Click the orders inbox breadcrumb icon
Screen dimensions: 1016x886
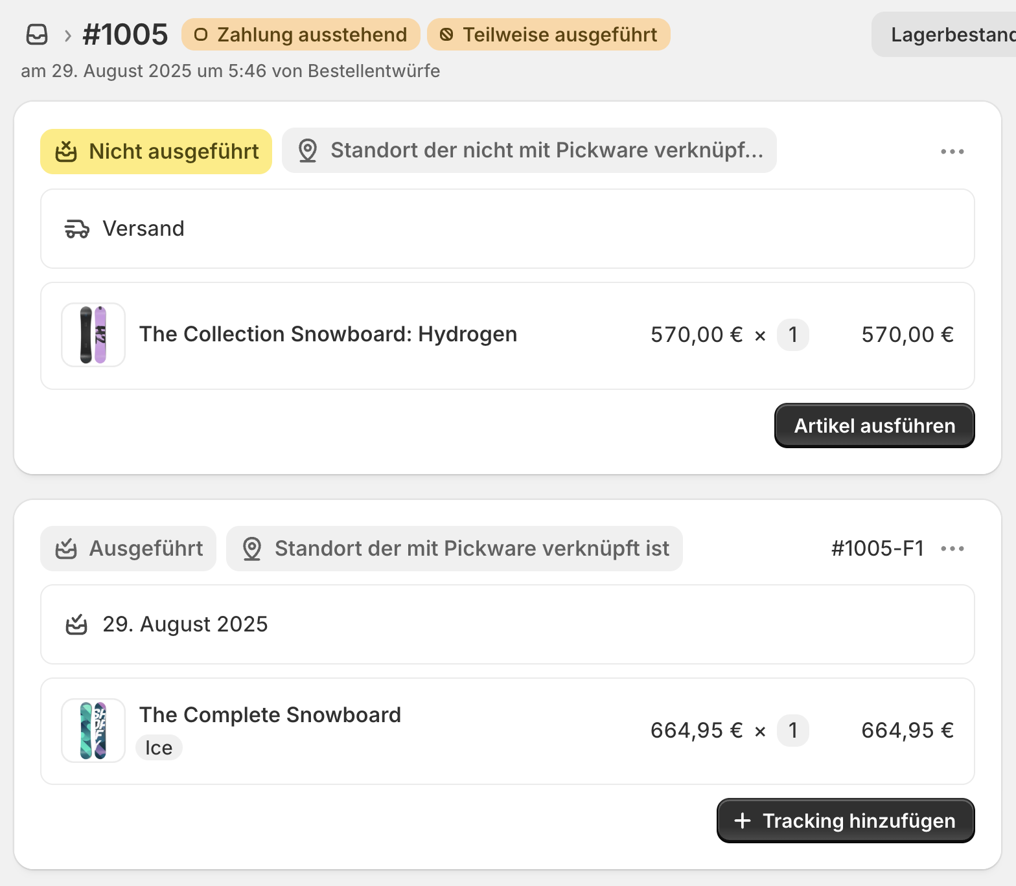[x=37, y=34]
